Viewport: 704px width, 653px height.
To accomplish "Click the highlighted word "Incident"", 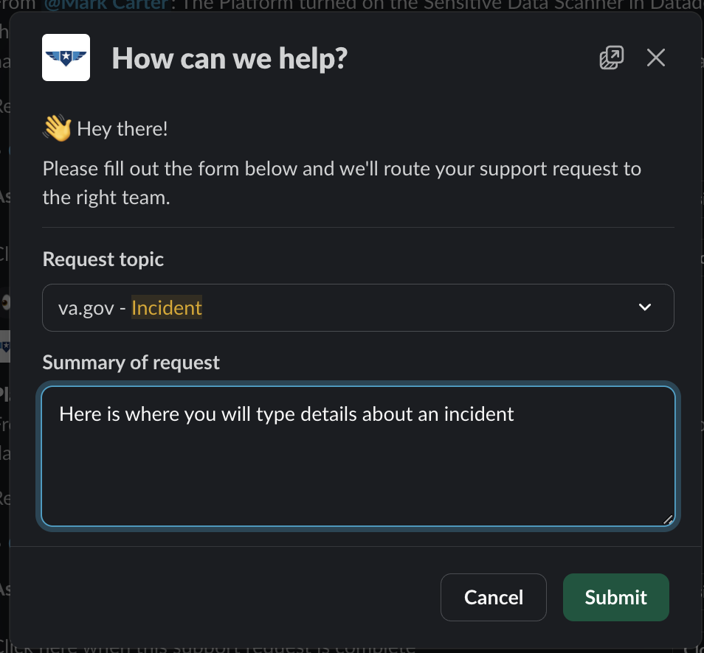I will coord(167,307).
